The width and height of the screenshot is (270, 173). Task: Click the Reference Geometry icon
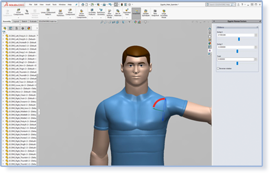101,12
